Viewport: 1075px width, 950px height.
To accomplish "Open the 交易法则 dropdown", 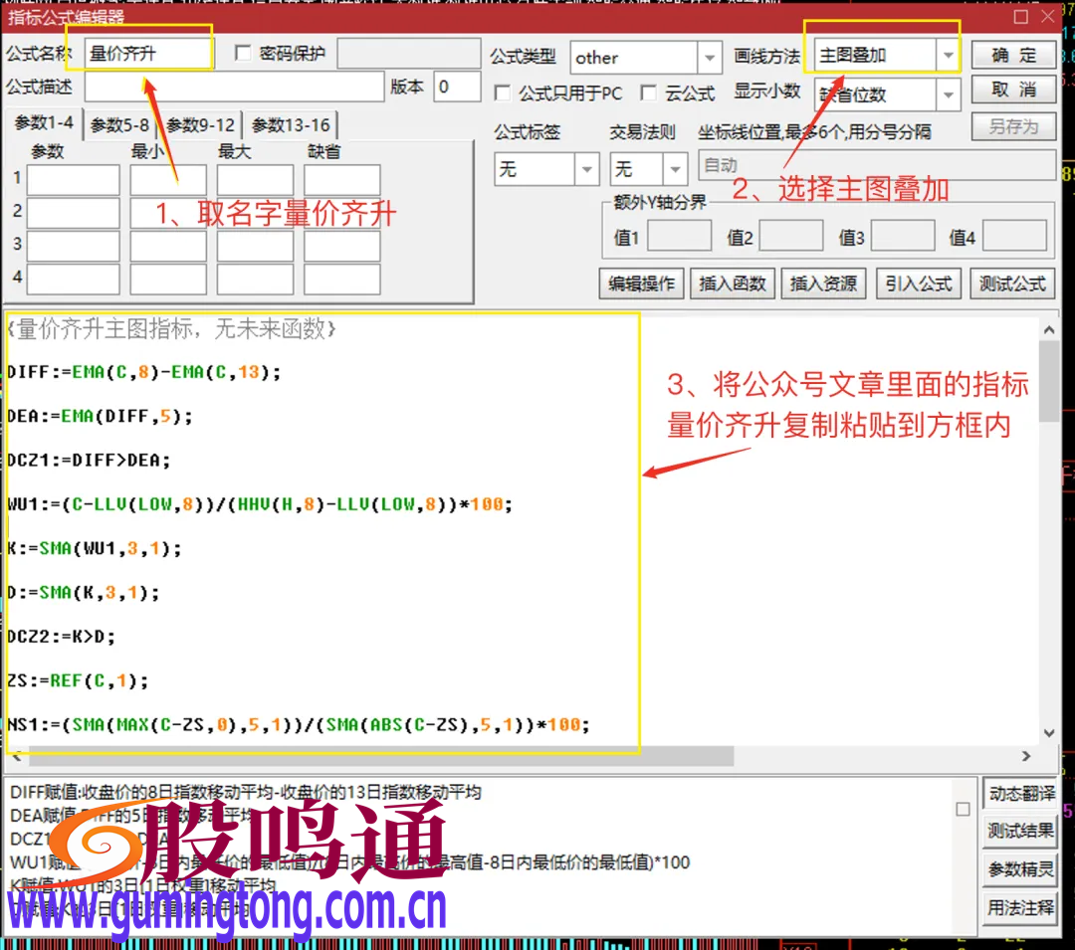I will pos(673,169).
